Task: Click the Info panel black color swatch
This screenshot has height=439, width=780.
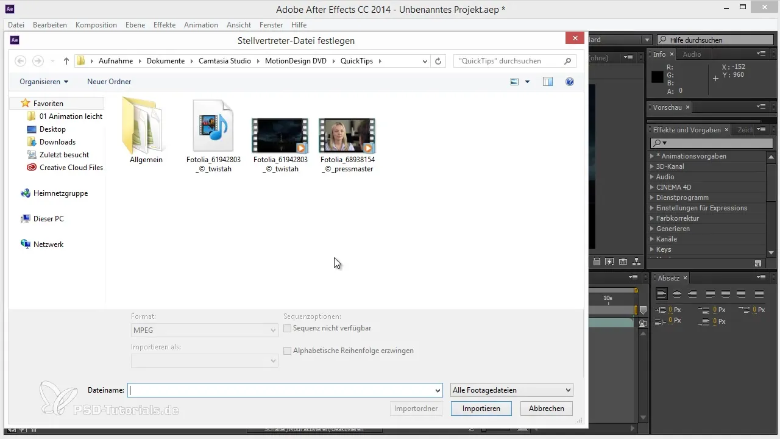Action: [x=658, y=77]
